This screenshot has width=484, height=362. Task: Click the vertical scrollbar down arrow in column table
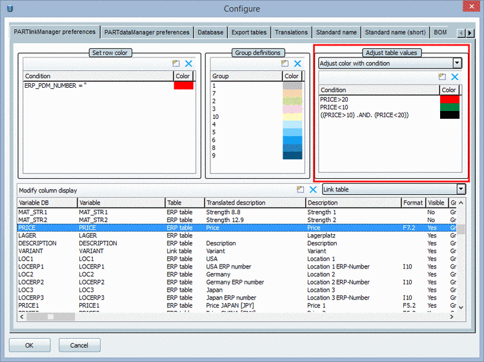pyautogui.click(x=460, y=308)
